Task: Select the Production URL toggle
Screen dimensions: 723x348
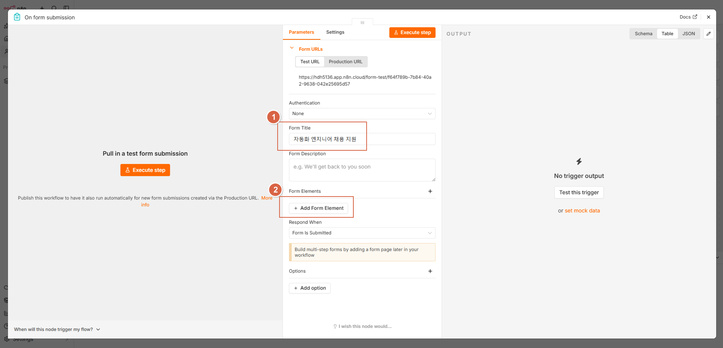Action: (x=345, y=62)
